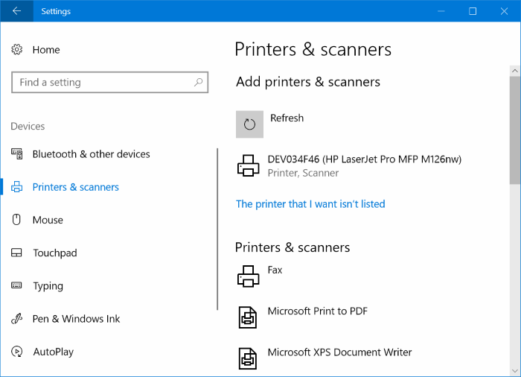This screenshot has height=377, width=521.
Task: Click the Printers & scanners sidebar icon
Action: point(16,187)
